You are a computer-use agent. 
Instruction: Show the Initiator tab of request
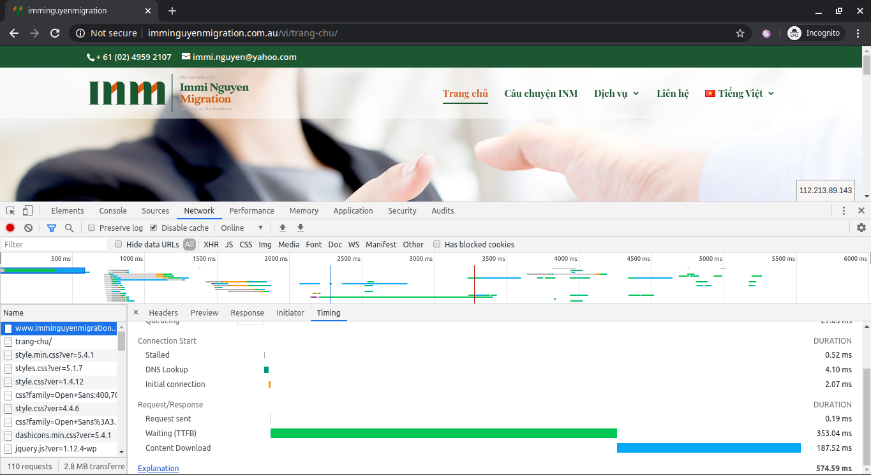tap(290, 312)
